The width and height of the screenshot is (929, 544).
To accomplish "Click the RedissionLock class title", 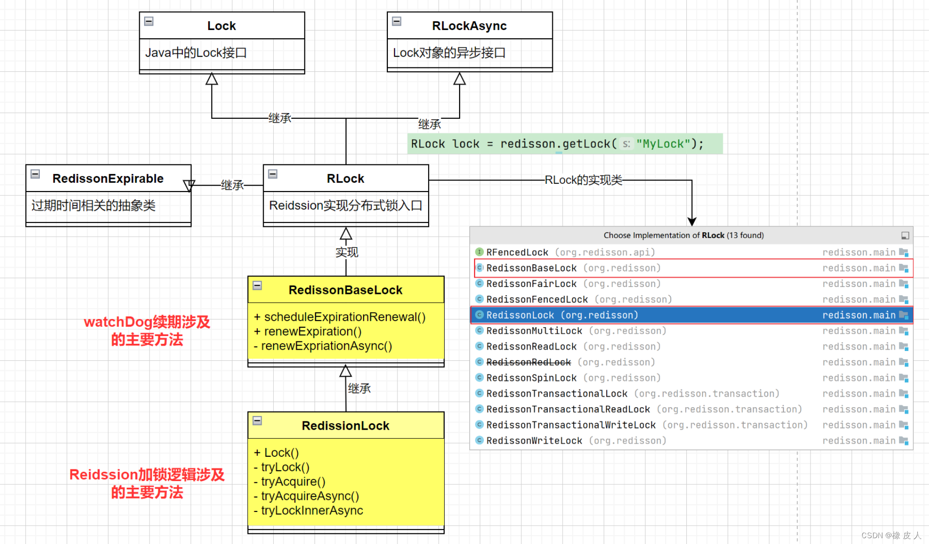I will (x=346, y=426).
